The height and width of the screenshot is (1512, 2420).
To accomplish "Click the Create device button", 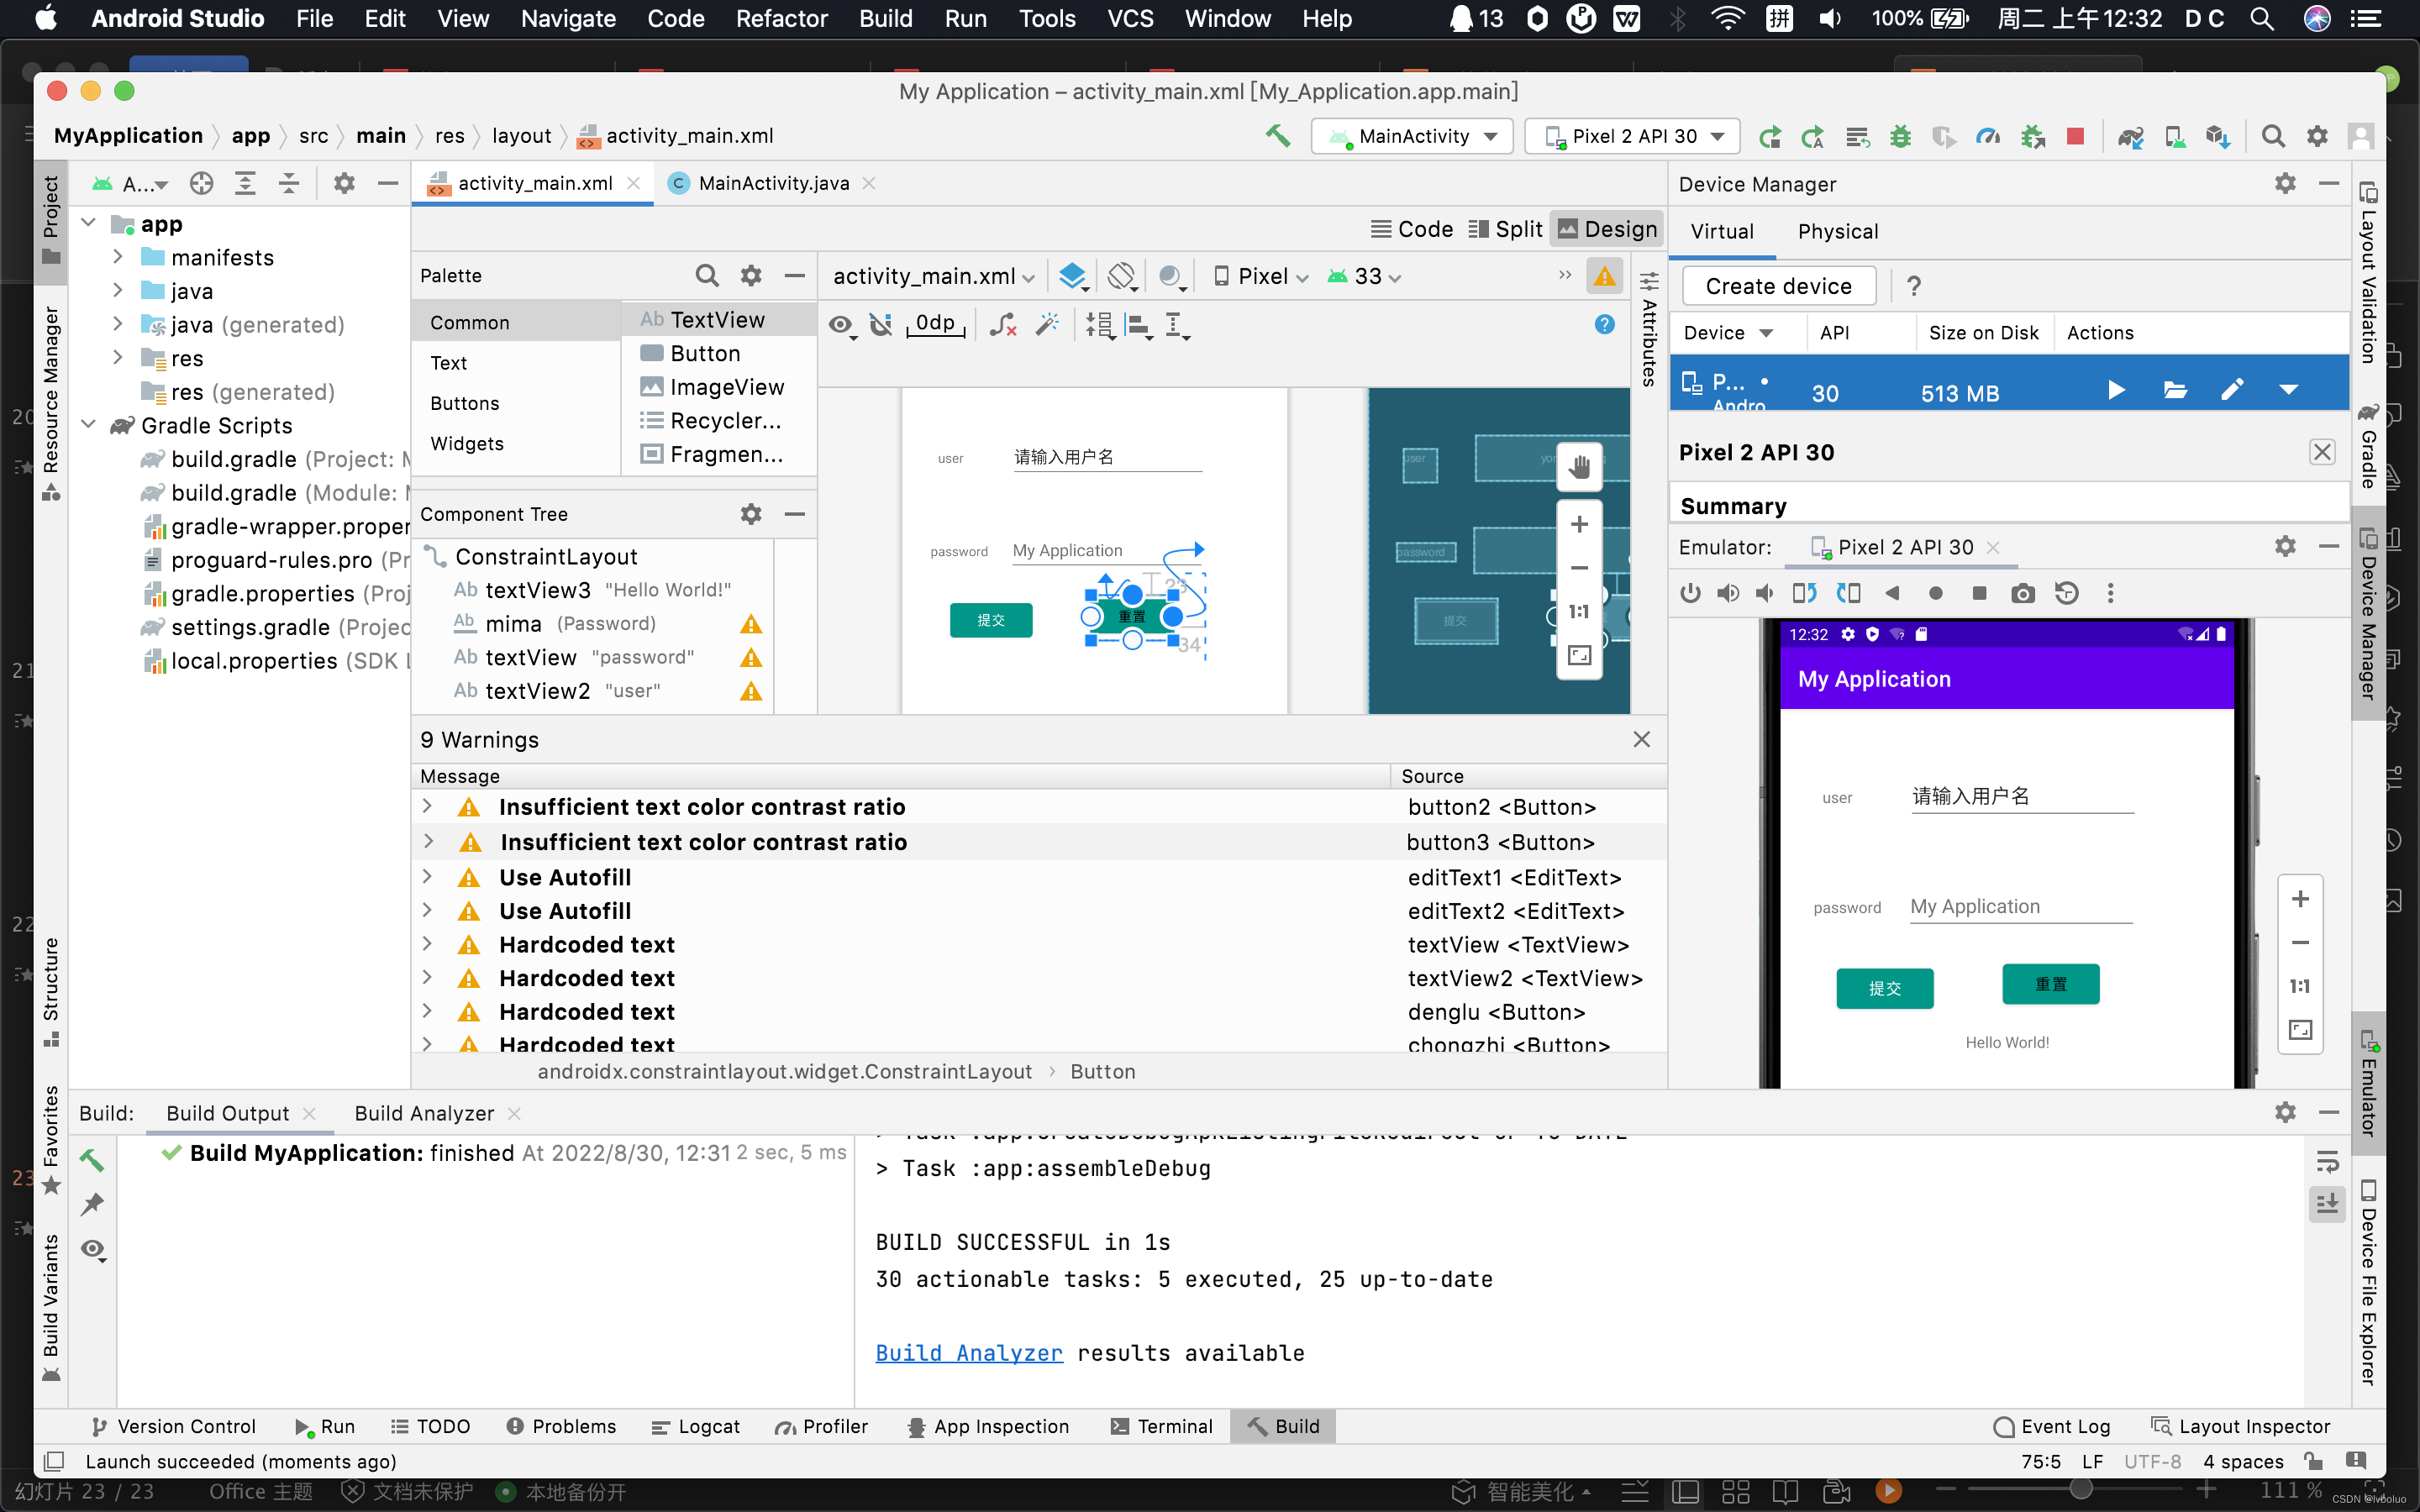I will click(1777, 286).
